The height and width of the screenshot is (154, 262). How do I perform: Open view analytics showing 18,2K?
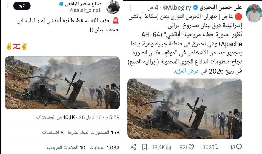click(x=161, y=147)
